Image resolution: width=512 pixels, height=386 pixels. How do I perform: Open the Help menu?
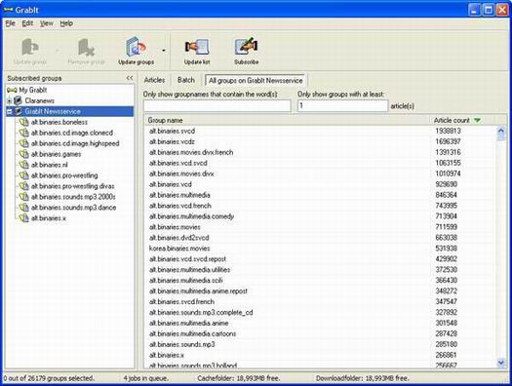(66, 23)
